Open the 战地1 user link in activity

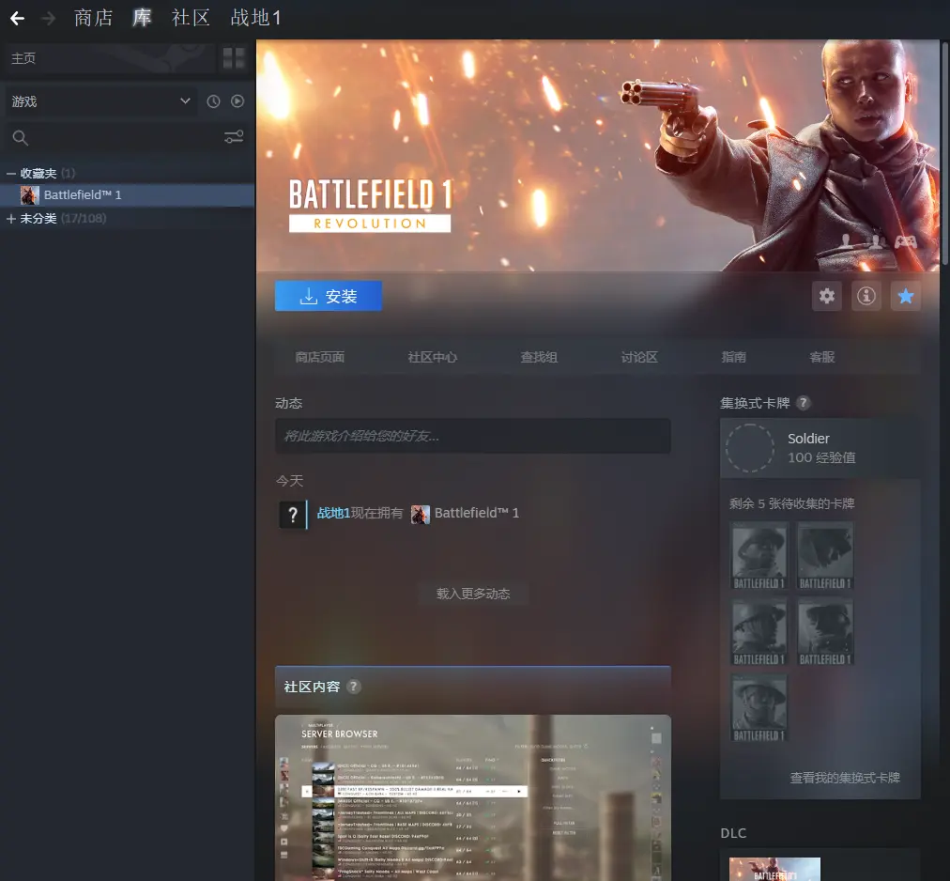pyautogui.click(x=333, y=513)
